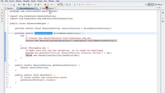Click the Run External Tools icon
This screenshot has width=165, height=93.
[x=29, y=5]
